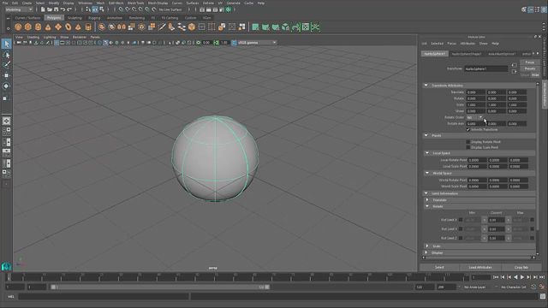
Task: Switch to the Rigging shelf tab
Action: [94, 17]
